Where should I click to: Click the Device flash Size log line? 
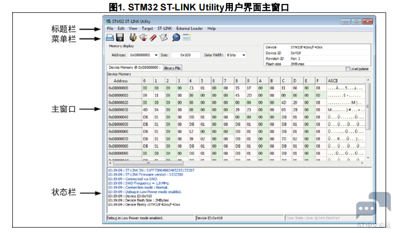click(x=138, y=200)
